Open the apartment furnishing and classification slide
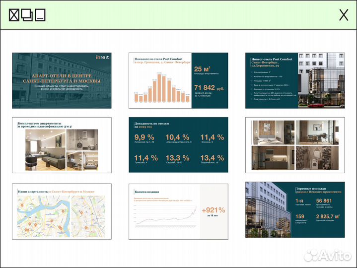The image size is (357, 268). click(x=62, y=145)
